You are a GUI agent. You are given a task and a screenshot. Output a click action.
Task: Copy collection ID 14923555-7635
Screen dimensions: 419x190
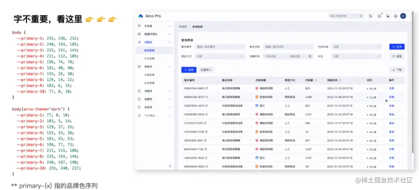[206, 158]
